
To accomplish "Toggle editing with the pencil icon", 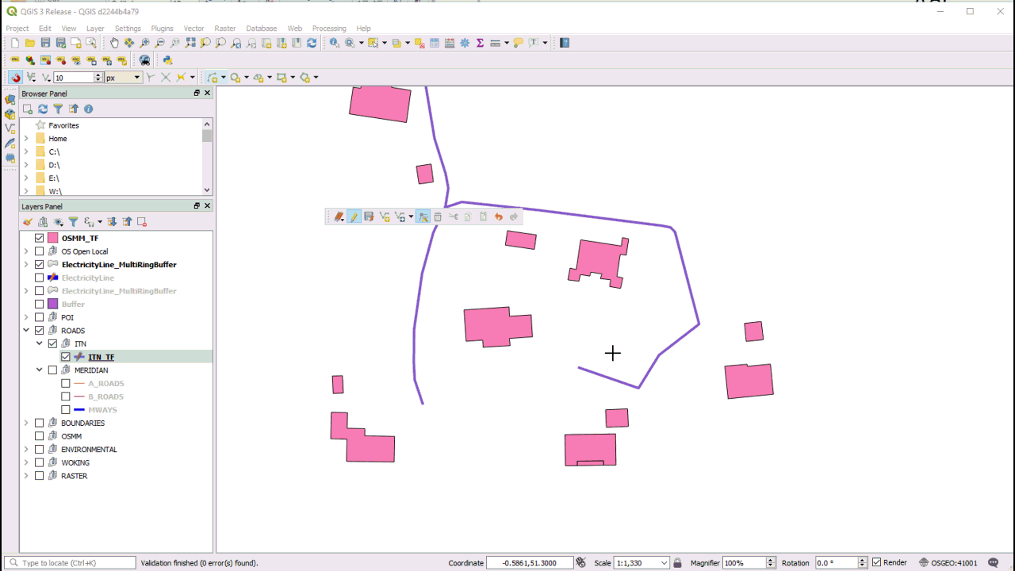I will pyautogui.click(x=354, y=217).
